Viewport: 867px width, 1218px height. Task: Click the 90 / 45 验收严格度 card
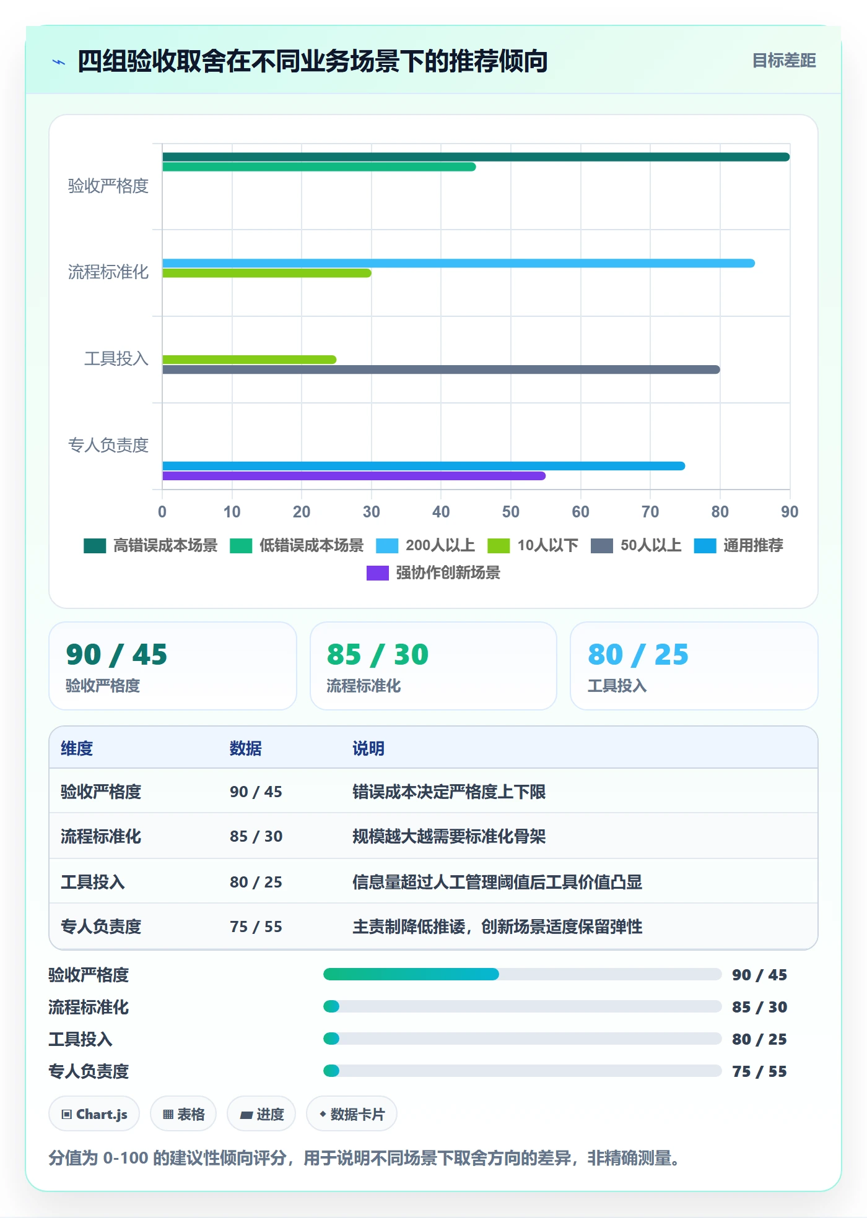(x=173, y=666)
